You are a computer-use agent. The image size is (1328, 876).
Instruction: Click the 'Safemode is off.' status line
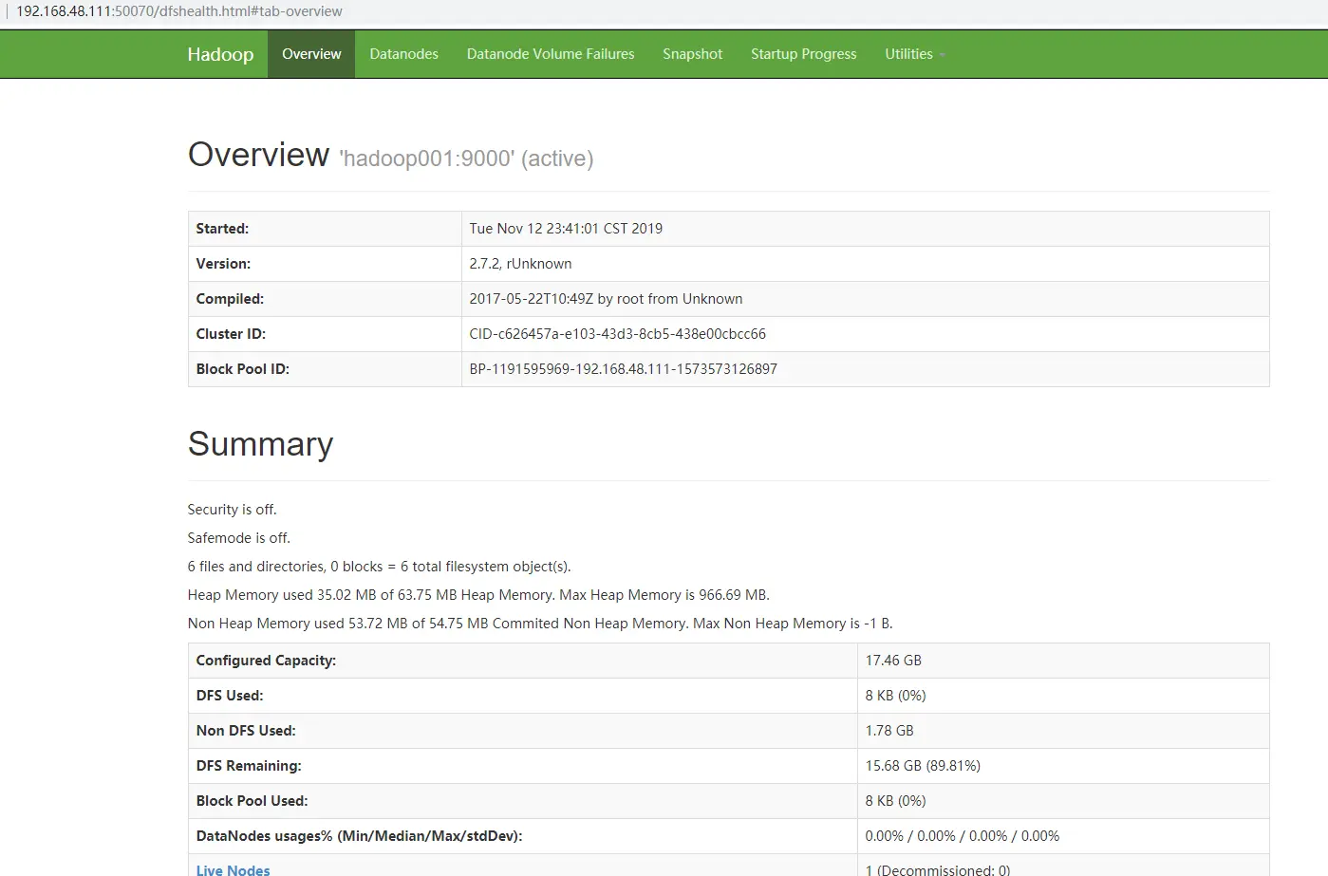click(238, 538)
